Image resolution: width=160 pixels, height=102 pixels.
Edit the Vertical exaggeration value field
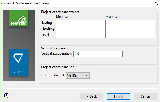coord(98,54)
